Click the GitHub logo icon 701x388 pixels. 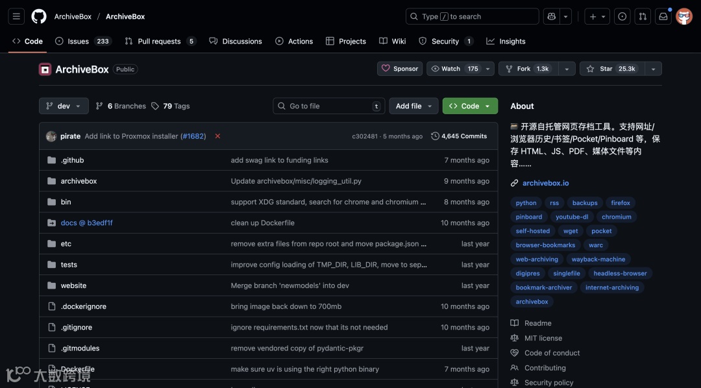tap(39, 16)
